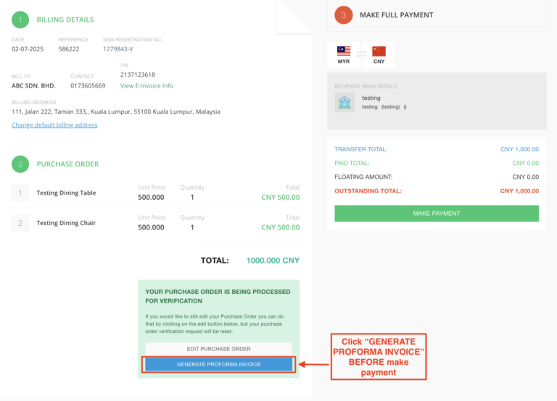Screen dimensions: 557x401
Task: Click the testing recipient bank details card
Action: pos(437,101)
